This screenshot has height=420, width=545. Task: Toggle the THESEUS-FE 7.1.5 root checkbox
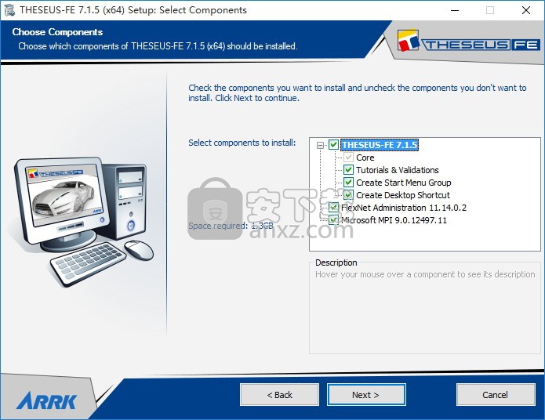click(334, 145)
